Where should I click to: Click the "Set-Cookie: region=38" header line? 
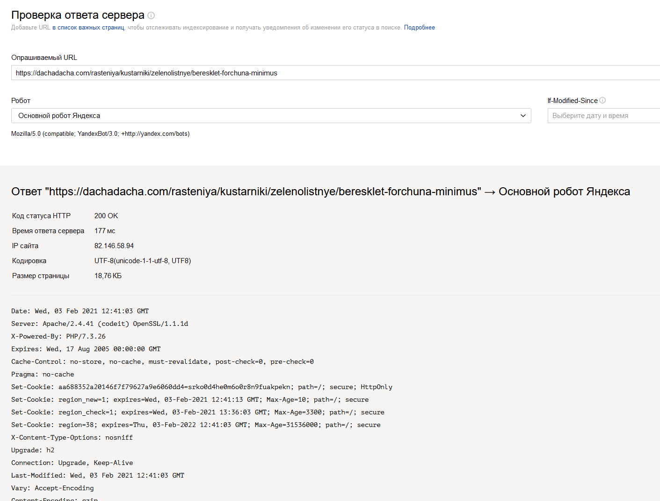(x=196, y=425)
